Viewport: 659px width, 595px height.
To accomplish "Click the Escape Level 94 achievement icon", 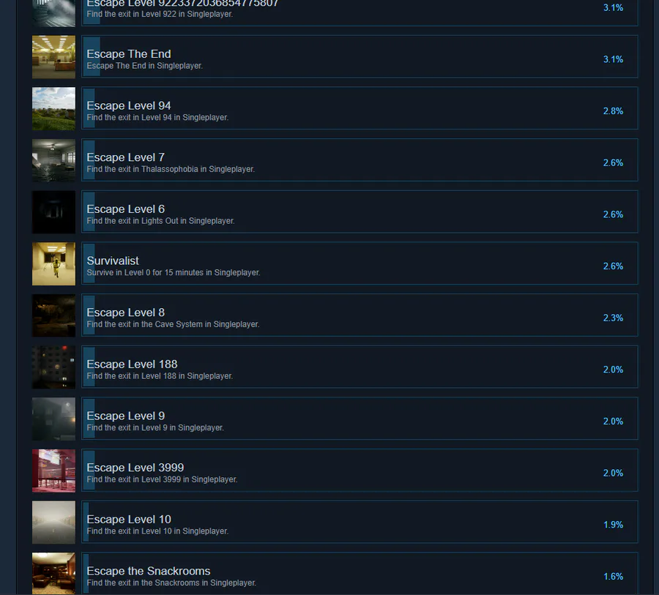I will click(x=53, y=108).
